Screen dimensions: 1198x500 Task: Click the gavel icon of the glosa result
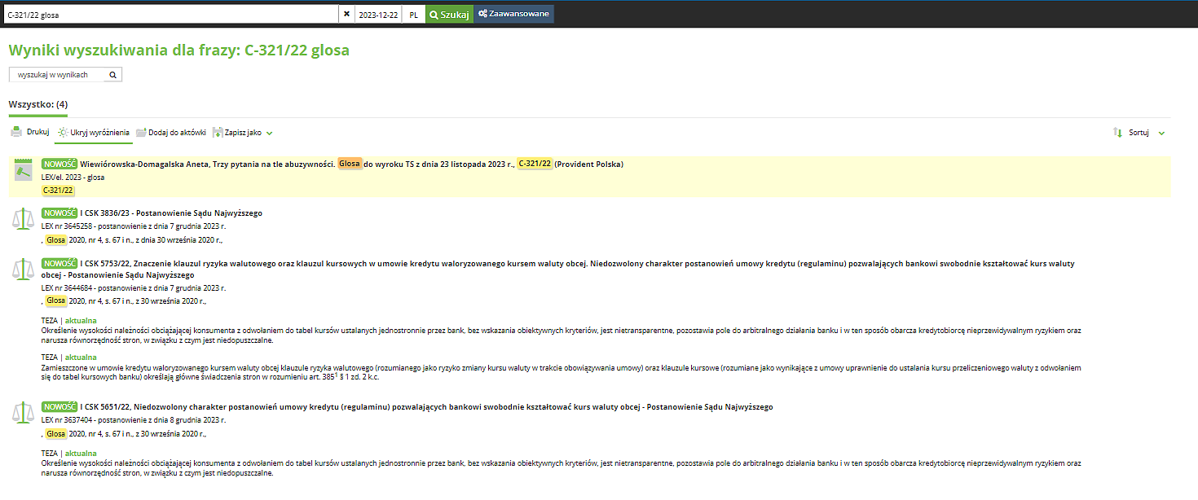pyautogui.click(x=23, y=171)
